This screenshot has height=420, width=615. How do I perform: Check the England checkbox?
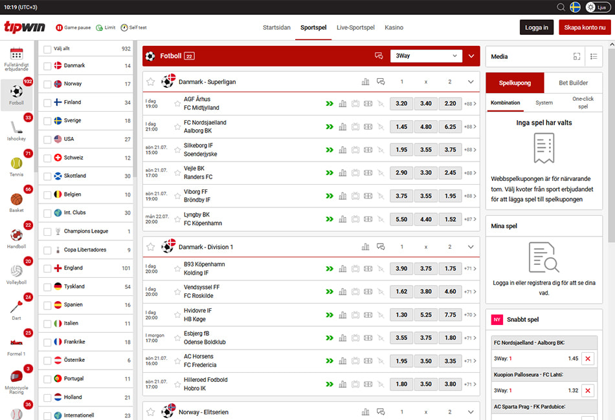pyautogui.click(x=47, y=269)
